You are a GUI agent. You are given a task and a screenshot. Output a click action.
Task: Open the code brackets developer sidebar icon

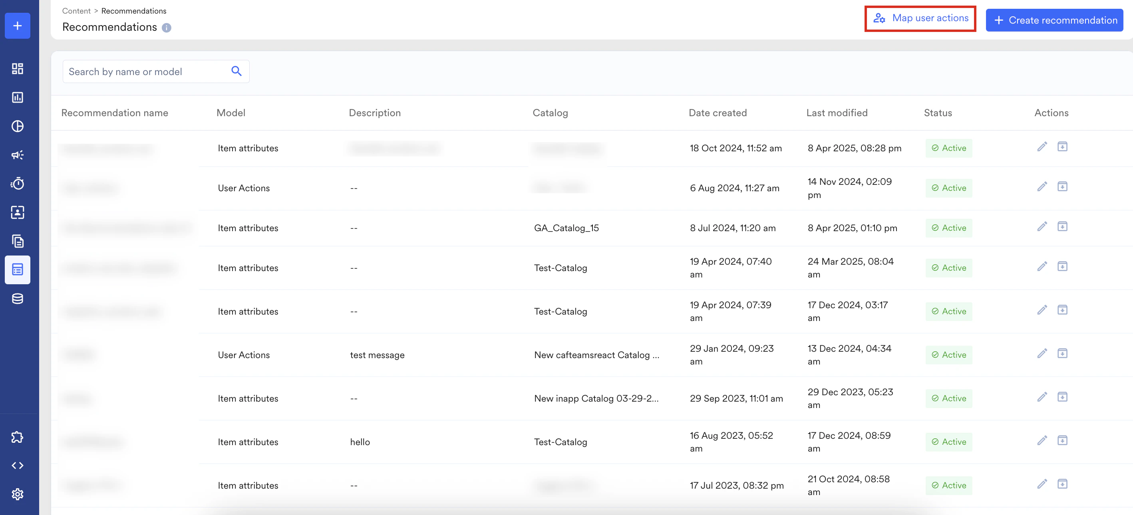(x=18, y=465)
